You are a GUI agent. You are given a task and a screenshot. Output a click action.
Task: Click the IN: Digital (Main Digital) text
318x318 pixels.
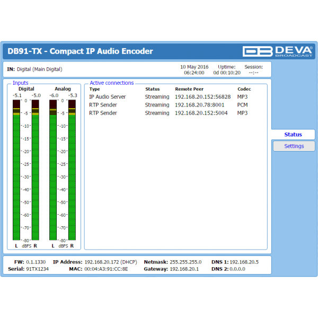tap(34, 69)
